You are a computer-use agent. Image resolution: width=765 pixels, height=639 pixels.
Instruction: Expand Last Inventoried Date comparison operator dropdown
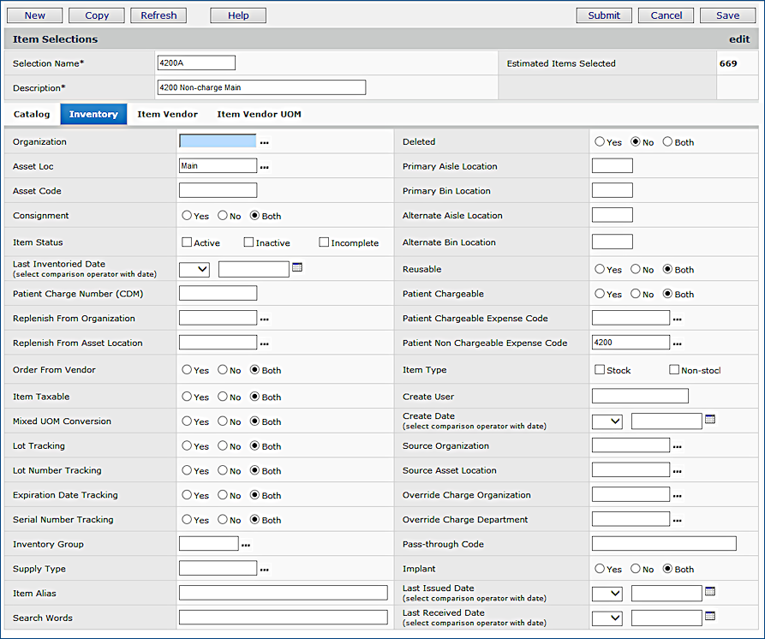[x=194, y=269]
